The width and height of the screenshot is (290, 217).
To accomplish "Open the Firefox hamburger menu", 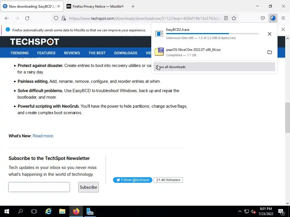I will tap(283, 18).
